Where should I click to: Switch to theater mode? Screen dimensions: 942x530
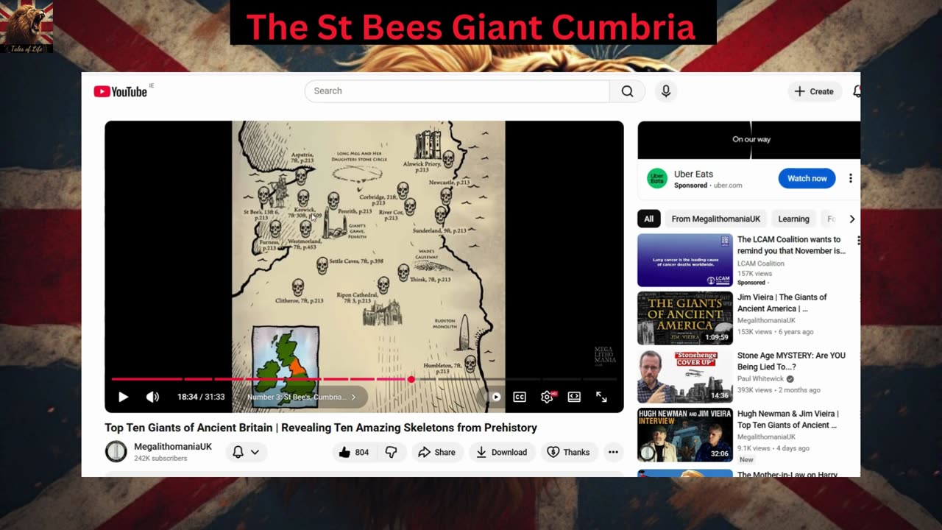(574, 397)
